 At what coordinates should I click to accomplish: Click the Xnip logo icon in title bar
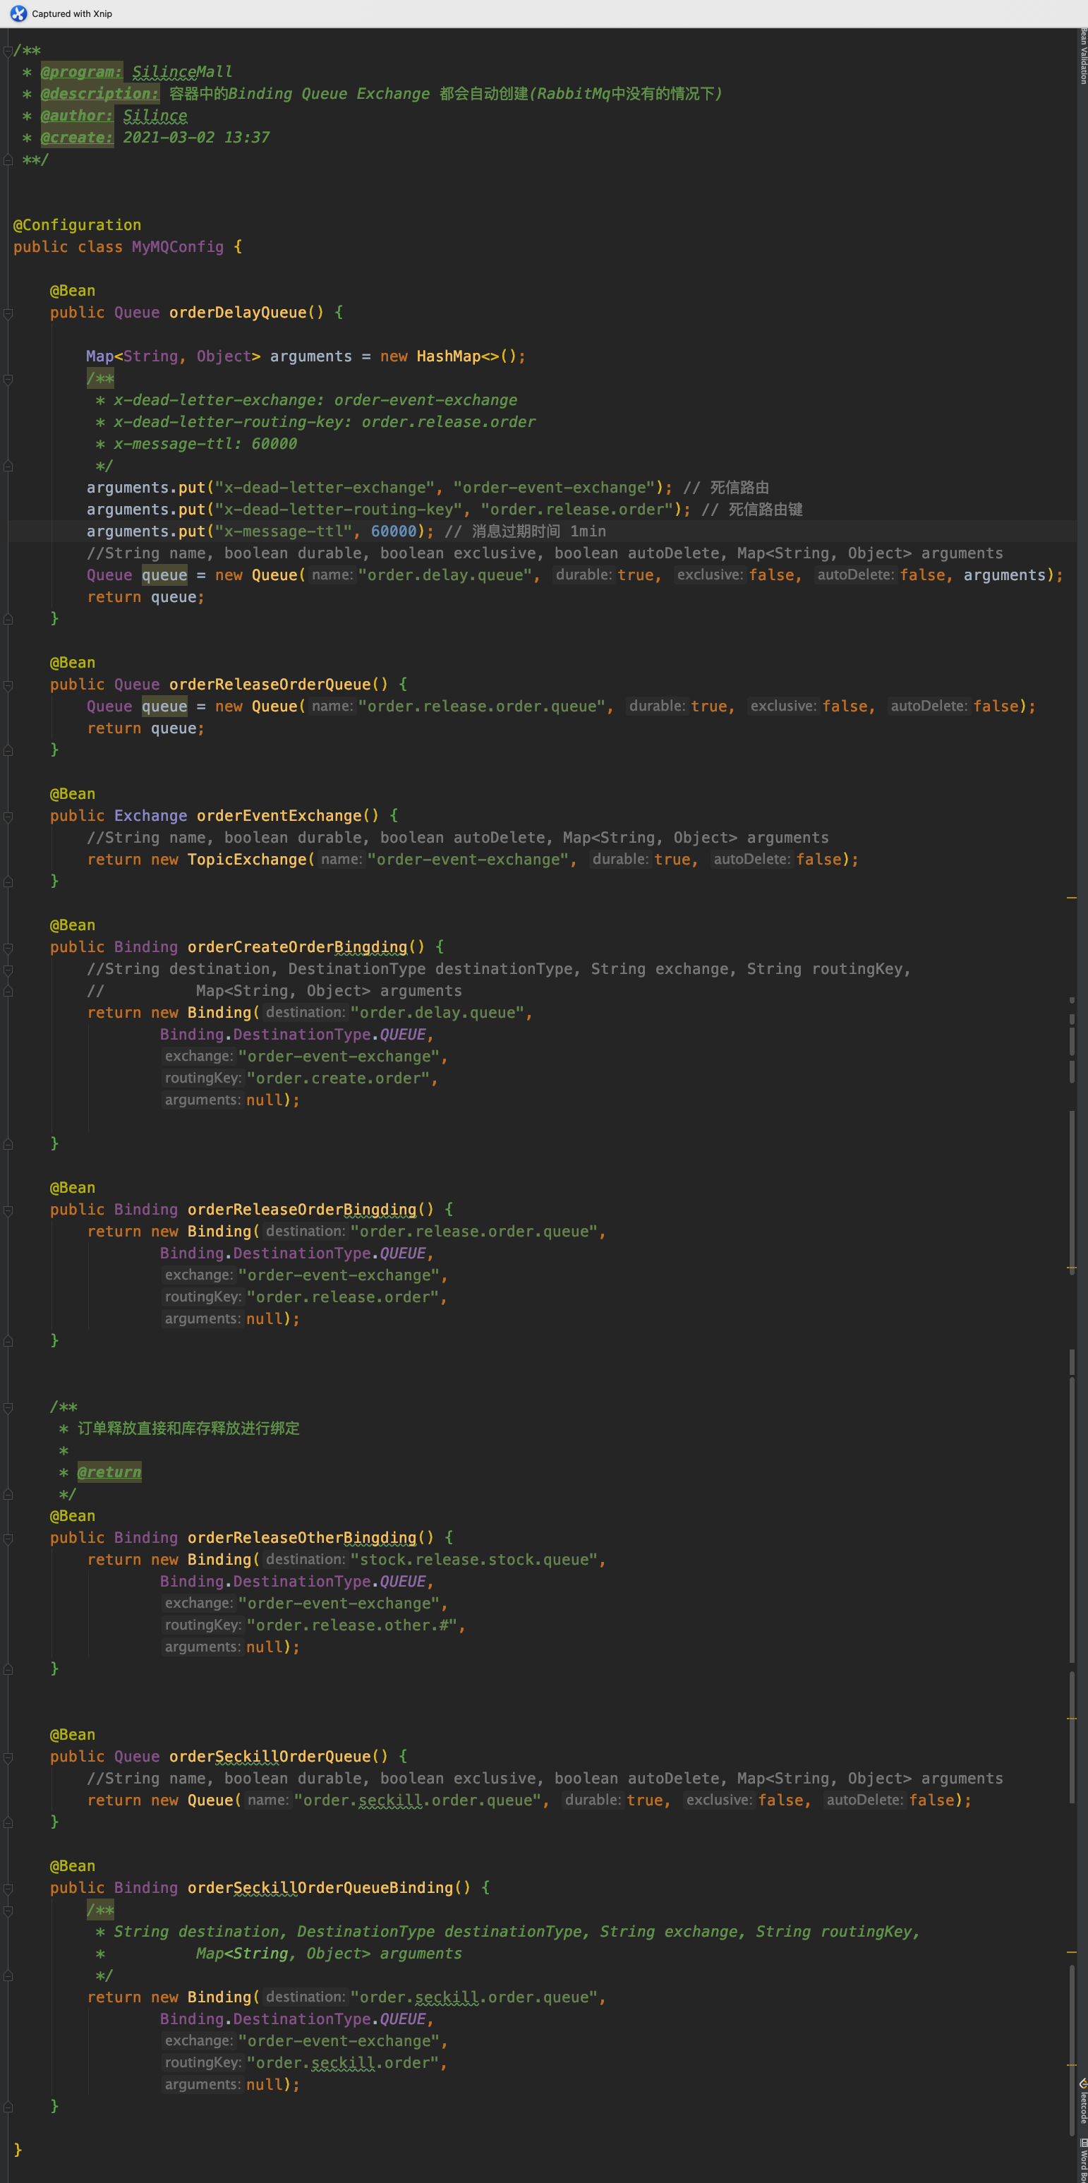18,13
